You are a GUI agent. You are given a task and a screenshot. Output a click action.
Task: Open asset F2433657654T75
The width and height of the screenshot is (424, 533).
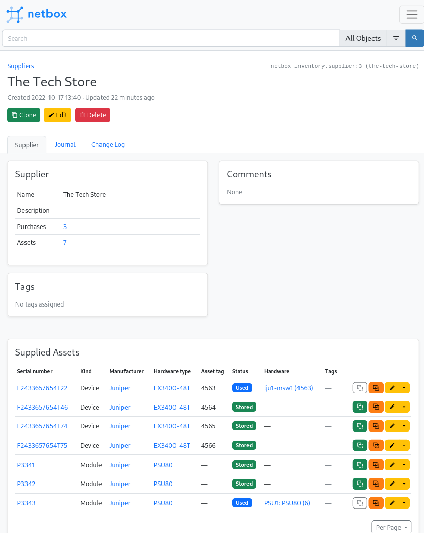tap(42, 446)
